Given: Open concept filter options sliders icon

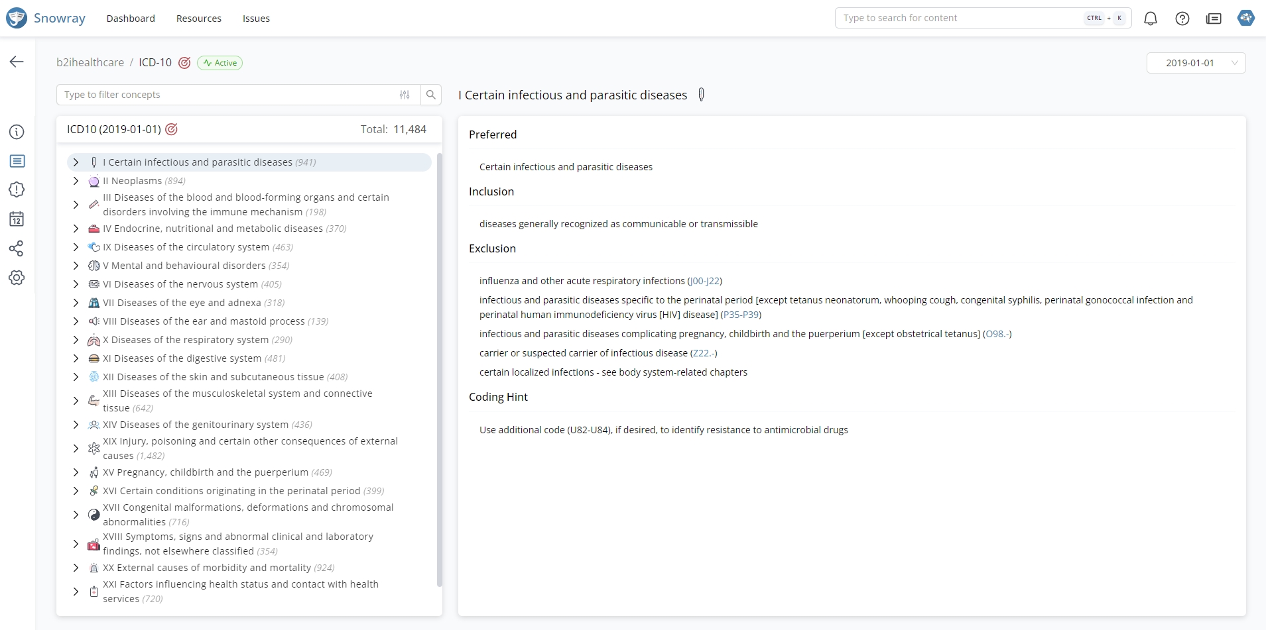Looking at the screenshot, I should (x=405, y=95).
